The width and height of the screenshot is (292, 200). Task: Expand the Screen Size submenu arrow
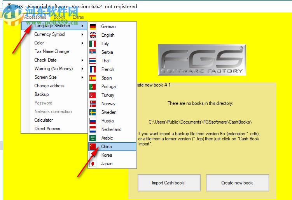click(82, 78)
